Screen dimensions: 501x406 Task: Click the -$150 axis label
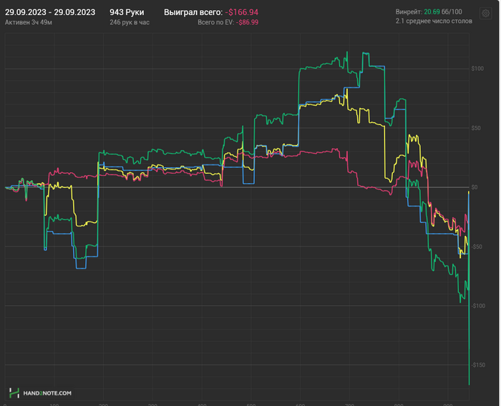click(x=478, y=365)
